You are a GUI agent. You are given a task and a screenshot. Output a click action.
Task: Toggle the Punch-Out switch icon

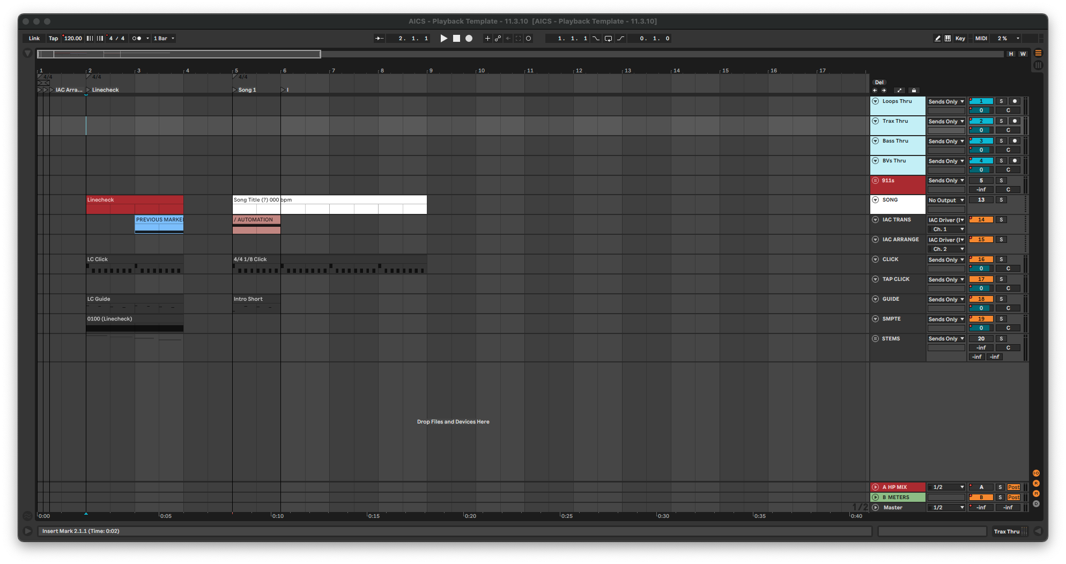(620, 39)
